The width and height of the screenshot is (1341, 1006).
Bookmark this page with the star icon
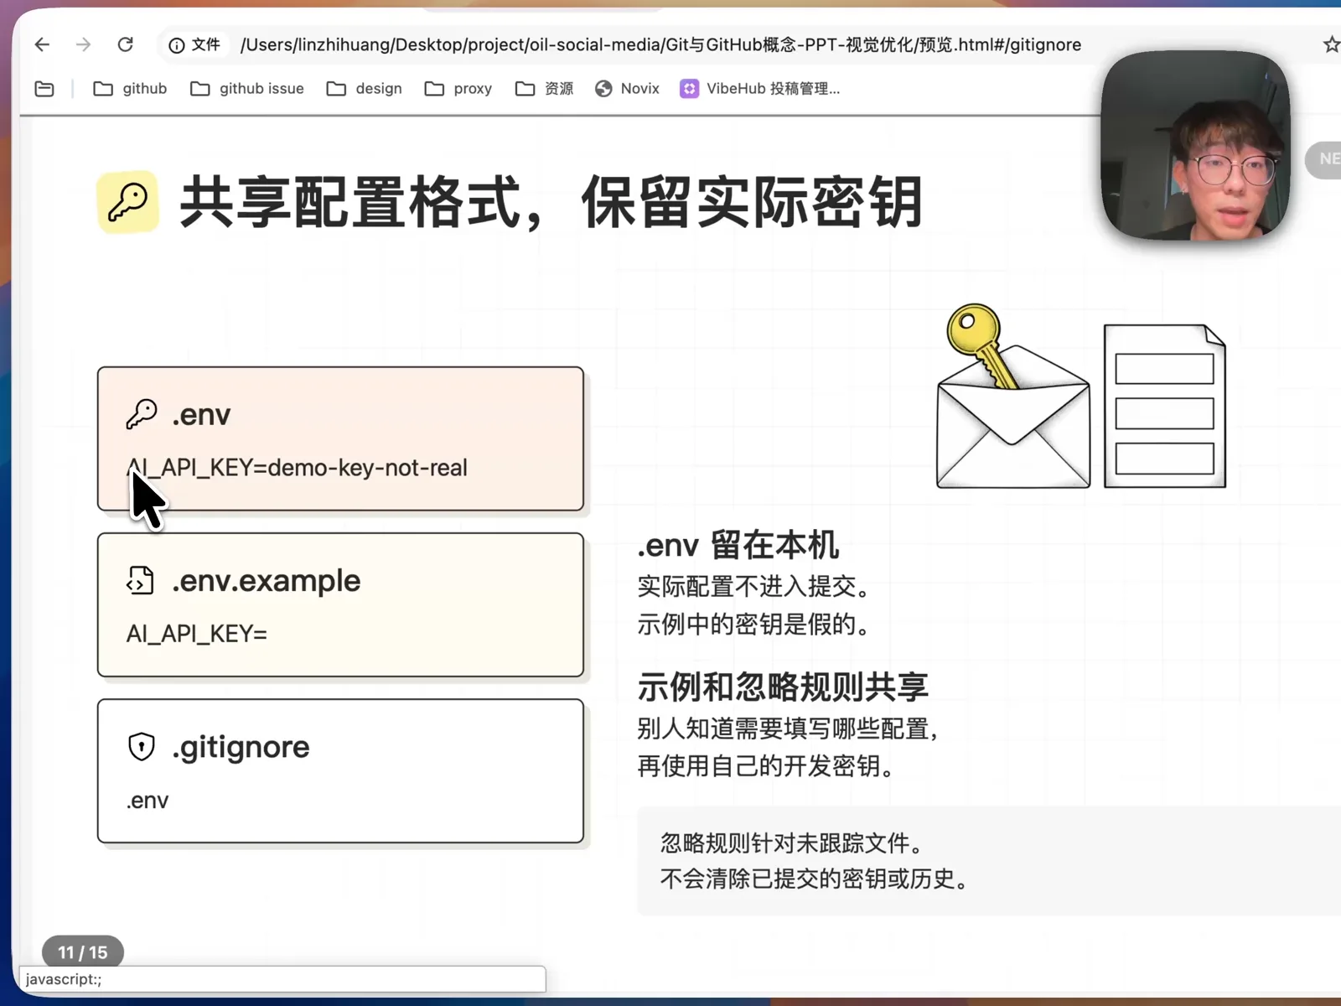[x=1331, y=44]
